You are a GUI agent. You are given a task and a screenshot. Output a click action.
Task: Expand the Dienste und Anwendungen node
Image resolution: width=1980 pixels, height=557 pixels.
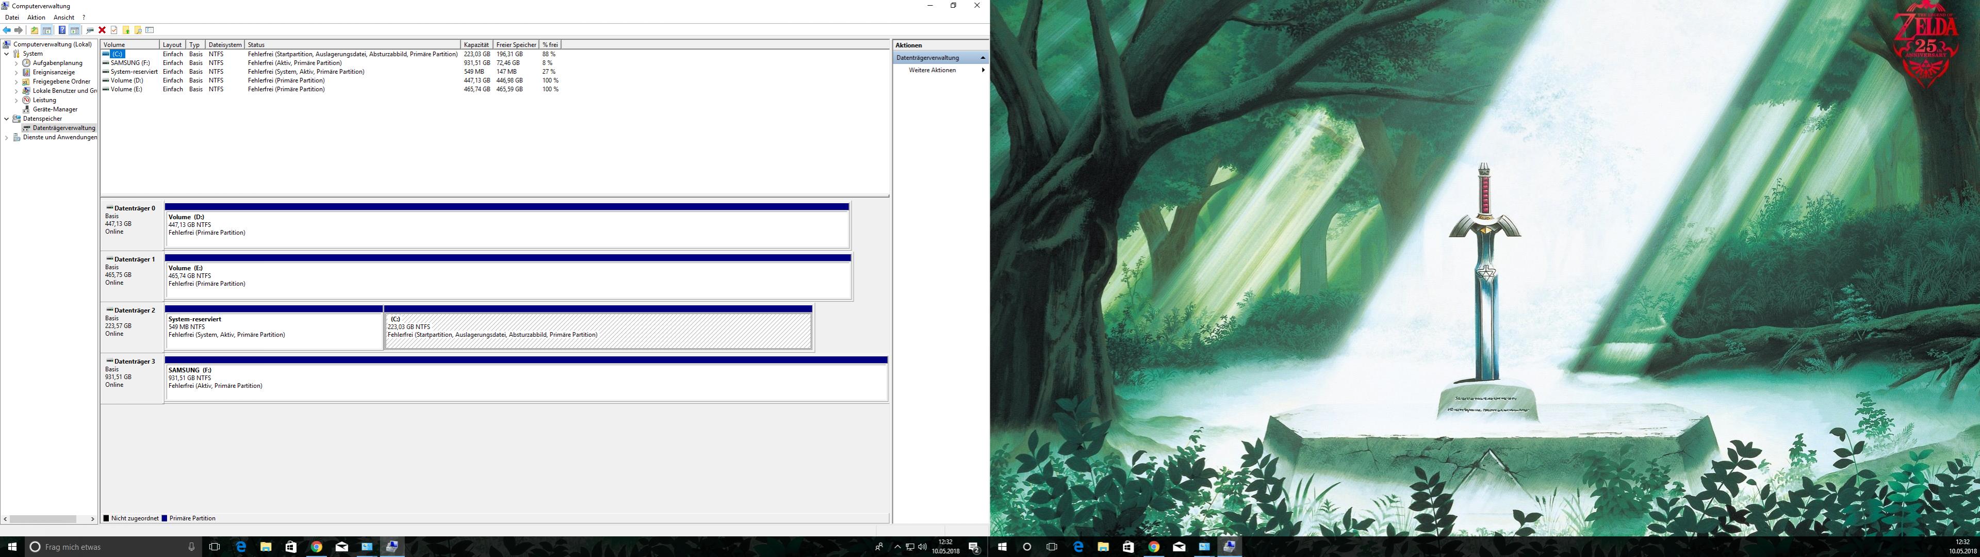click(x=7, y=138)
